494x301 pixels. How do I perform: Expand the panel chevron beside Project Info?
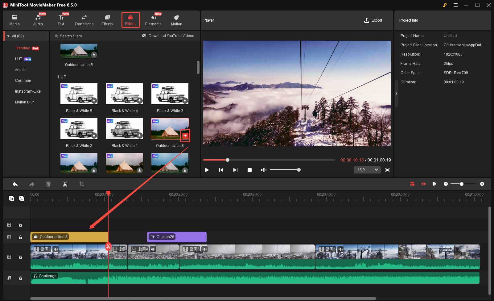(396, 94)
